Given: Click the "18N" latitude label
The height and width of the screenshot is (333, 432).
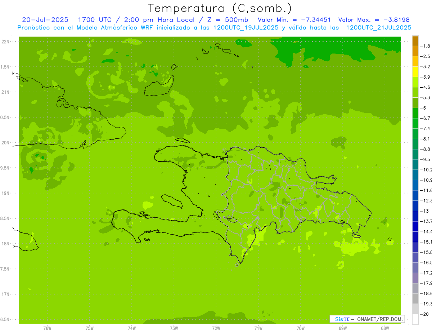Looking at the screenshot, I should tap(6, 244).
